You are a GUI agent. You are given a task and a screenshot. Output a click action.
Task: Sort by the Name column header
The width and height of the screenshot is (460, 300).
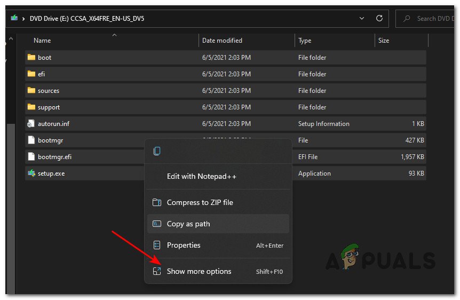(x=43, y=41)
